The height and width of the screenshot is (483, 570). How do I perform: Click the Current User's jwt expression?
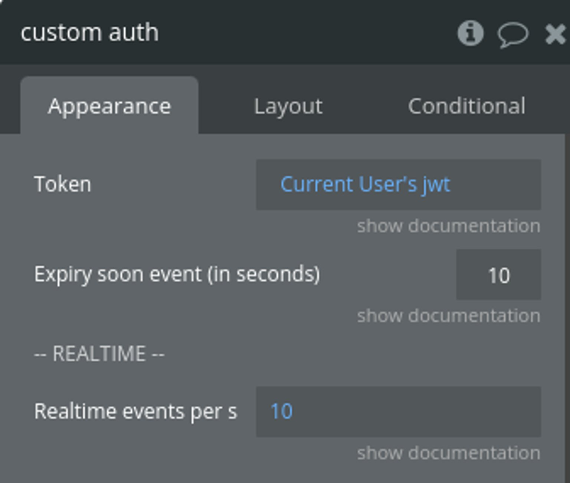point(365,184)
